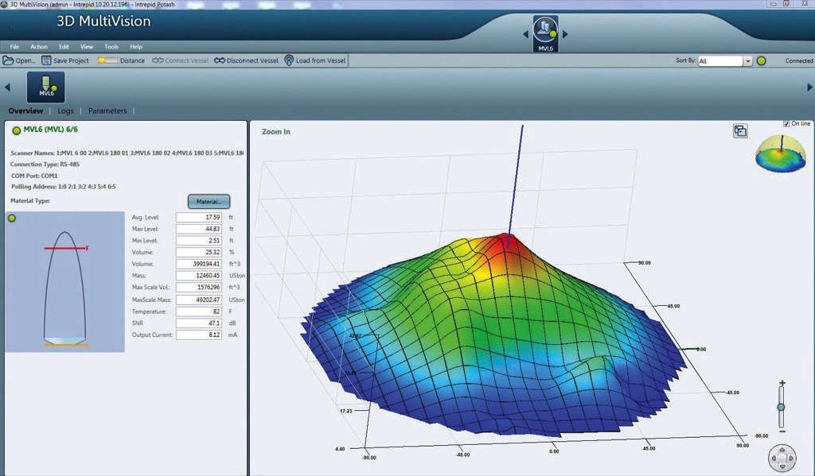Open the Action menu

coord(39,47)
